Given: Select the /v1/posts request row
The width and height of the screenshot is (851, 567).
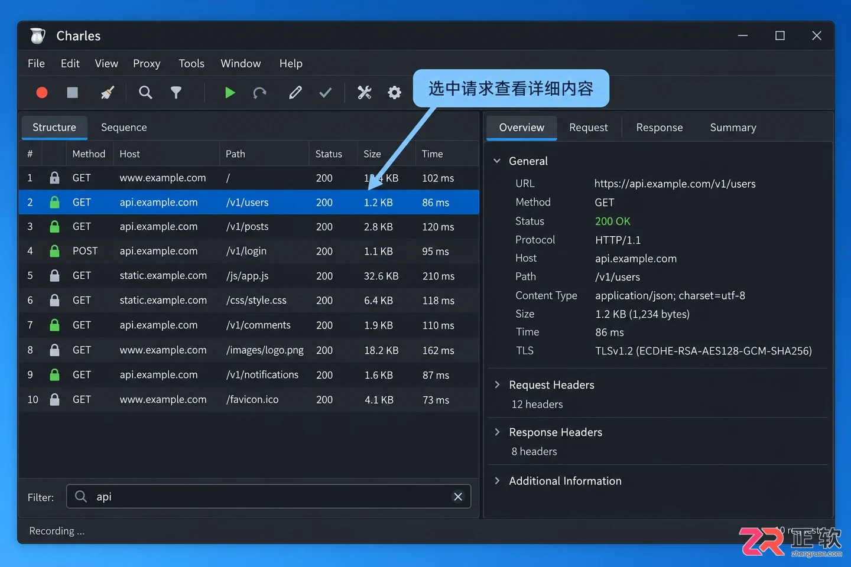Looking at the screenshot, I should point(249,227).
